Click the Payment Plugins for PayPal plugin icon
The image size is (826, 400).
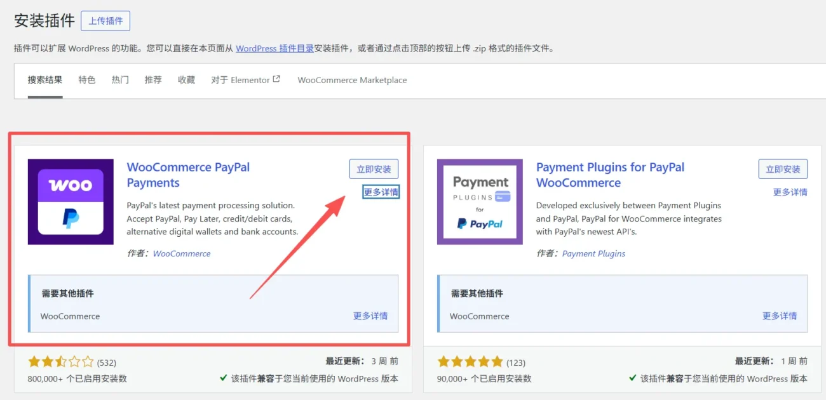point(480,202)
